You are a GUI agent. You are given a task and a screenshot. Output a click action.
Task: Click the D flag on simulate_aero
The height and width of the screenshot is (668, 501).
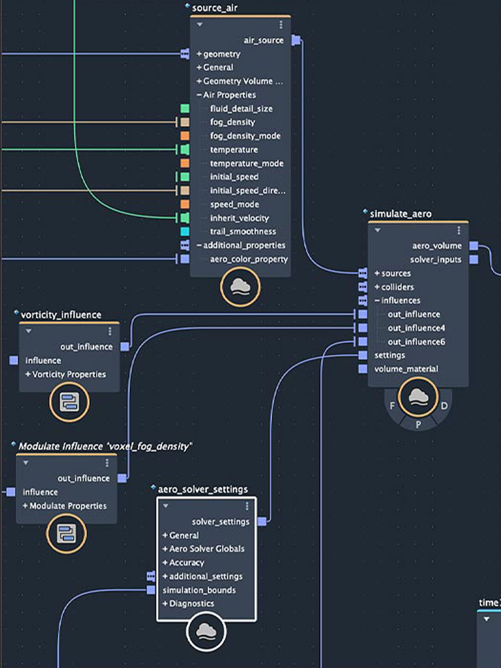(x=444, y=406)
